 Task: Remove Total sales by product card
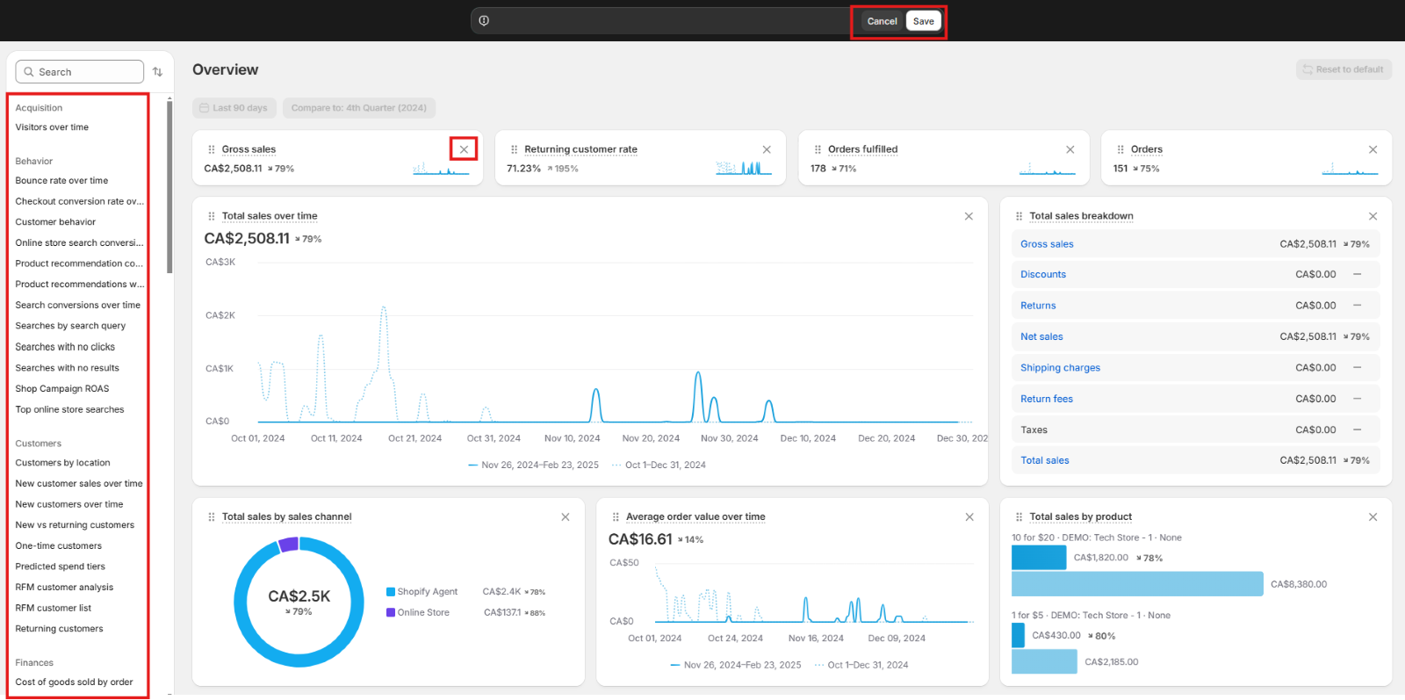point(1373,517)
